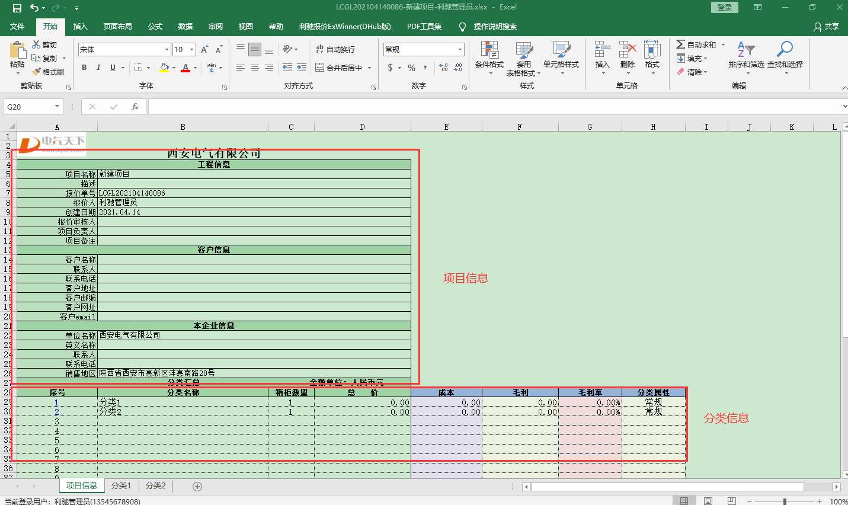Click the Insert cells (插入) icon
The width and height of the screenshot is (848, 505).
[x=603, y=50]
